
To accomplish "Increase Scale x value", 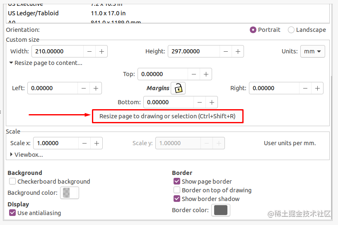I will coord(97,143).
